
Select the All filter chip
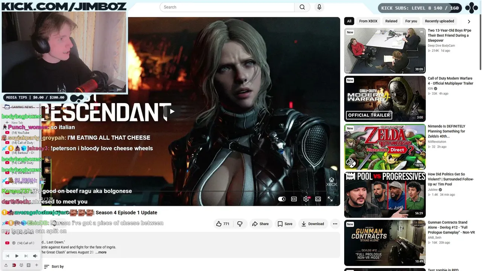click(349, 21)
